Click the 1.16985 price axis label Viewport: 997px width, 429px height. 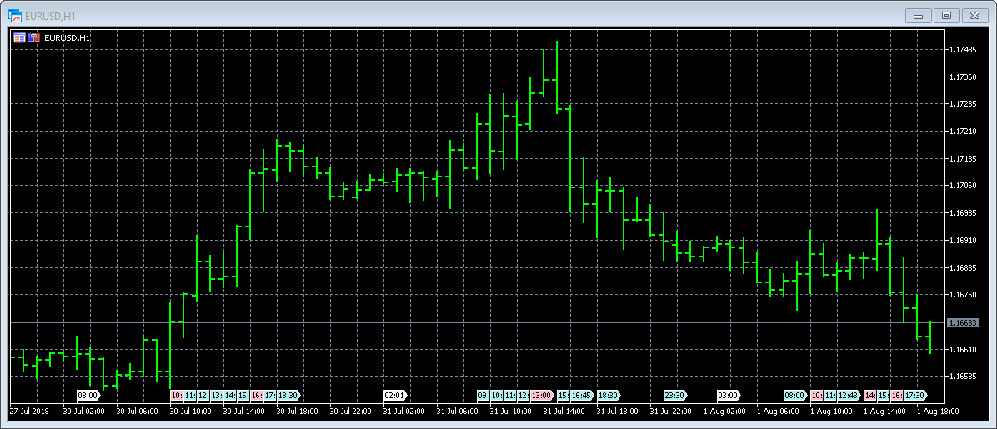coord(962,213)
